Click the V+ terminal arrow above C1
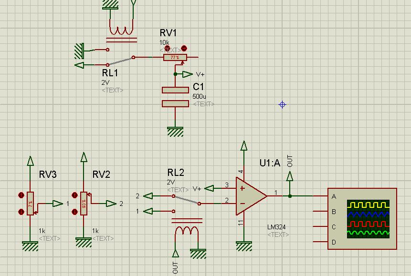 [x=188, y=74]
